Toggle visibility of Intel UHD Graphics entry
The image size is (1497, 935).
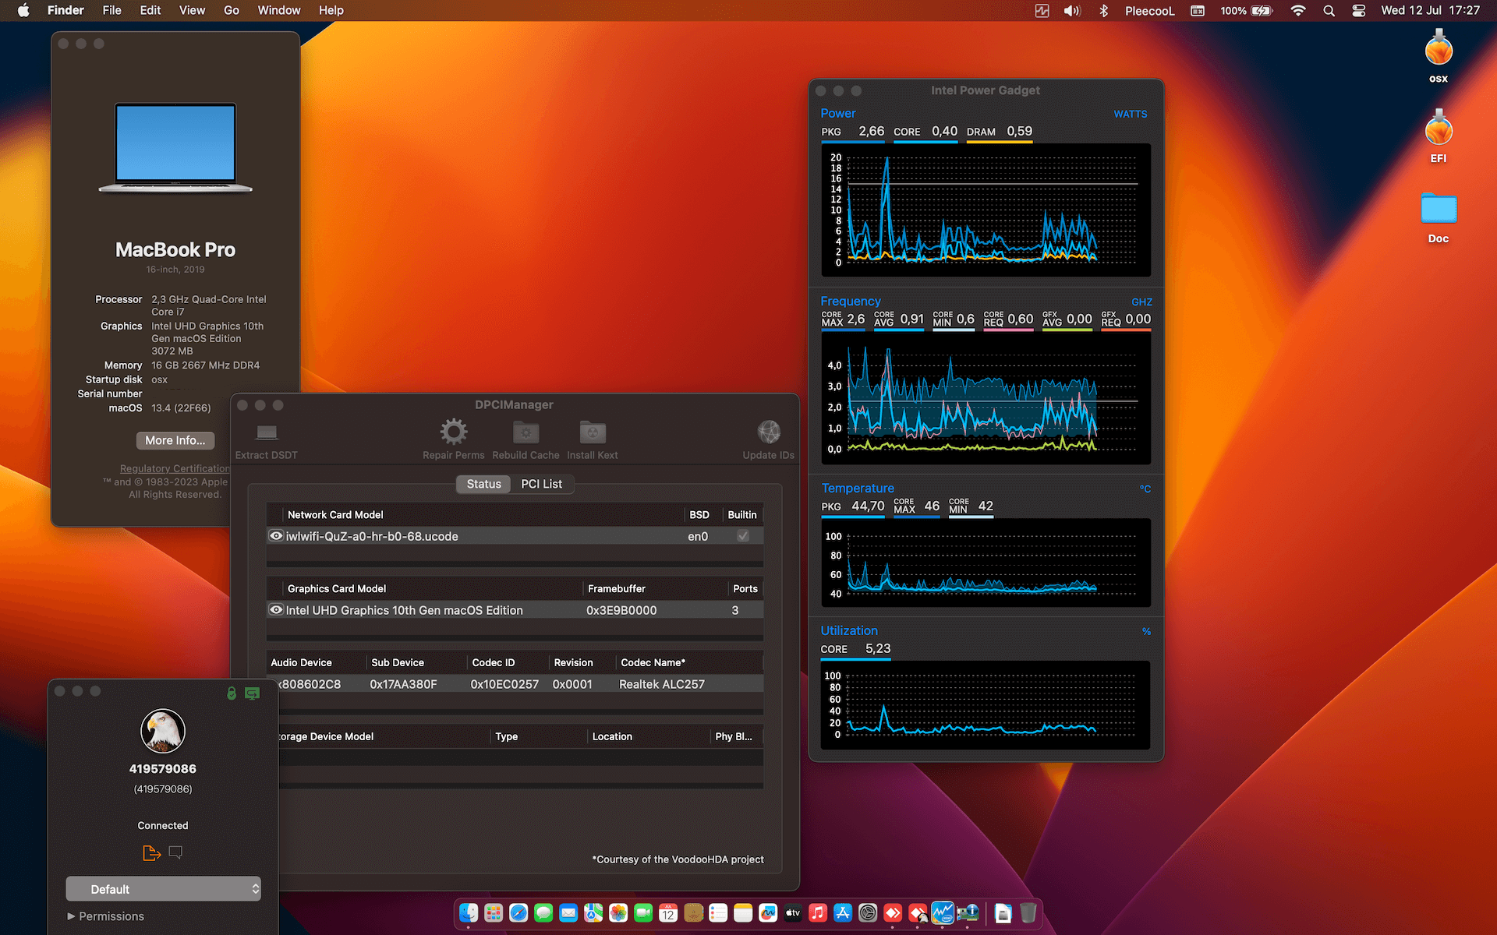pyautogui.click(x=276, y=609)
